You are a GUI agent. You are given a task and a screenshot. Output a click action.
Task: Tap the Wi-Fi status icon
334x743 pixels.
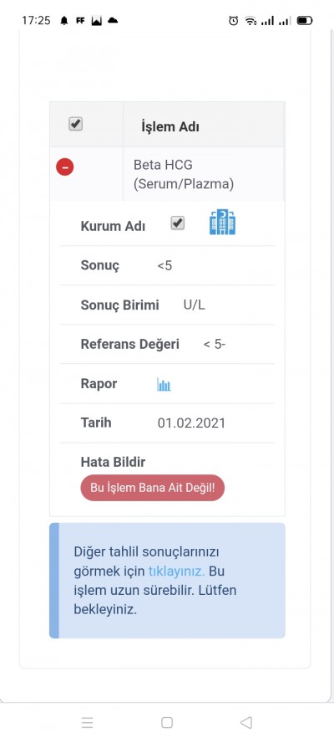pyautogui.click(x=250, y=21)
